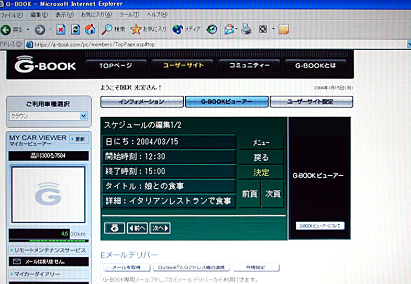
Task: Open the vehicle selection クラウン dropdown
Action: point(48,116)
